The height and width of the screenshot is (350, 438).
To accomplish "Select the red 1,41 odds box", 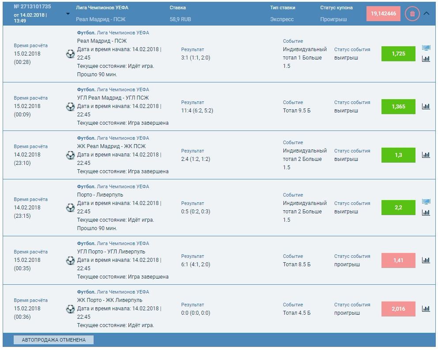I will pos(398,261).
